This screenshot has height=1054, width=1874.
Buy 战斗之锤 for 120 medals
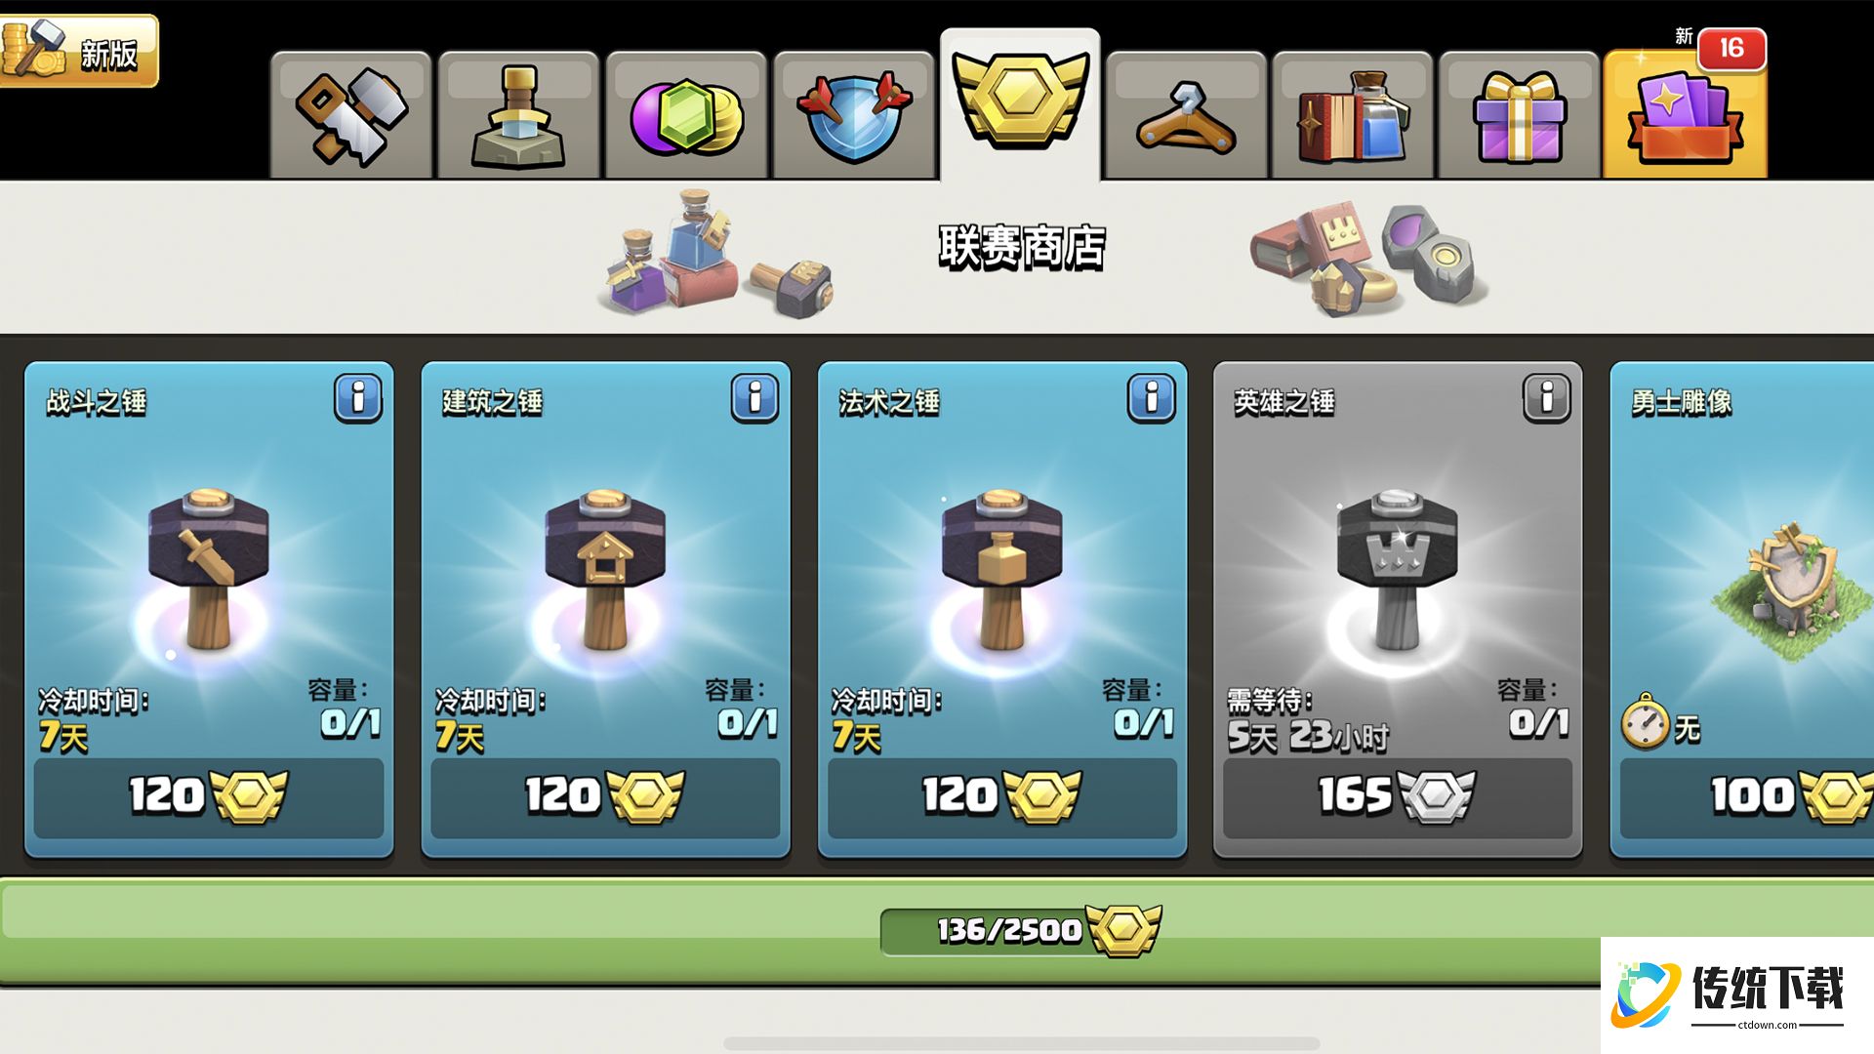(x=209, y=797)
